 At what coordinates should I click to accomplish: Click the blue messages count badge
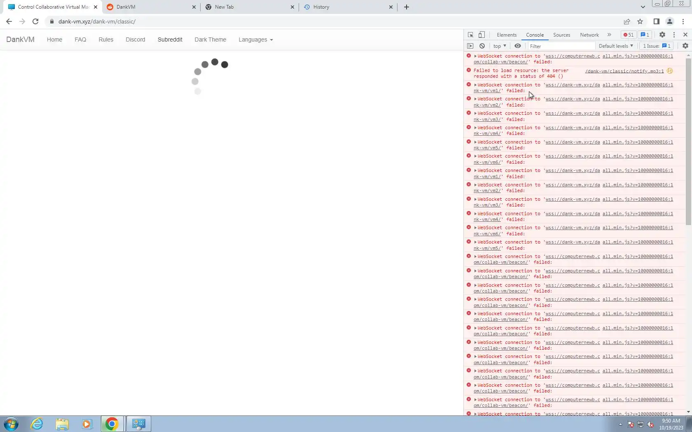(645, 35)
